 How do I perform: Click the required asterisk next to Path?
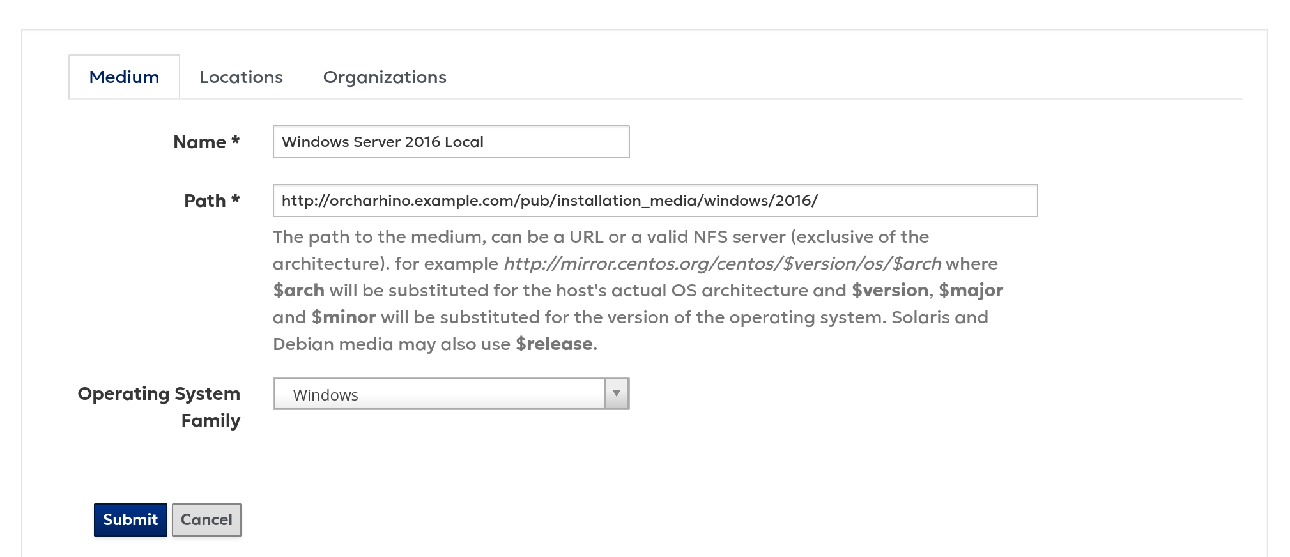pyautogui.click(x=235, y=200)
